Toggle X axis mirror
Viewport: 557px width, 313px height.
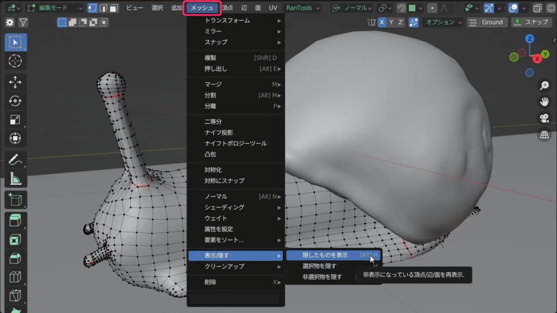382,22
